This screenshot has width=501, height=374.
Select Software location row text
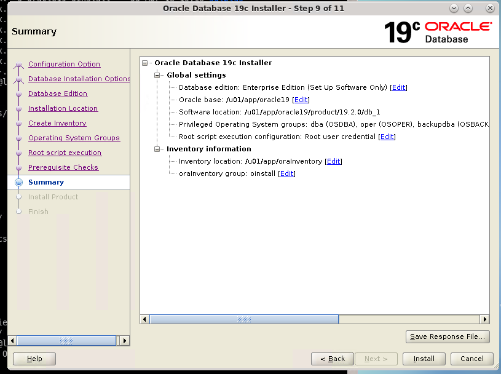(280, 112)
